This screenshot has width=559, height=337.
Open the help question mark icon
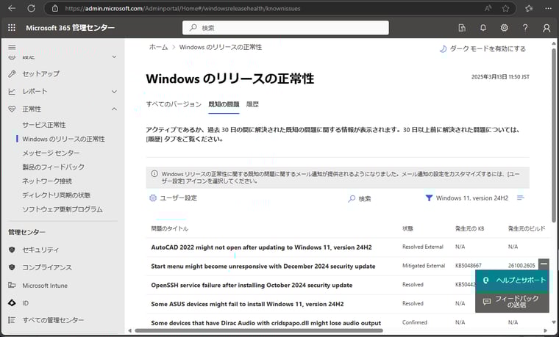coord(525,28)
